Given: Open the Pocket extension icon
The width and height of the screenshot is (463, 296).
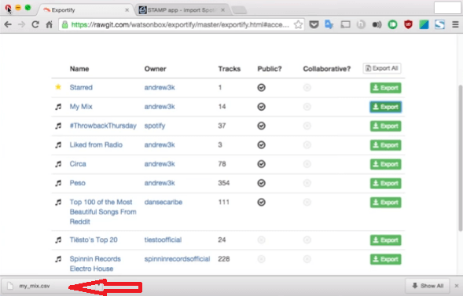Looking at the screenshot, I should coord(314,24).
